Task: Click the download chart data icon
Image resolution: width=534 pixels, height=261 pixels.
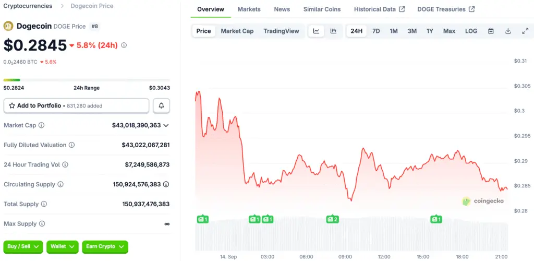Action: pyautogui.click(x=508, y=31)
